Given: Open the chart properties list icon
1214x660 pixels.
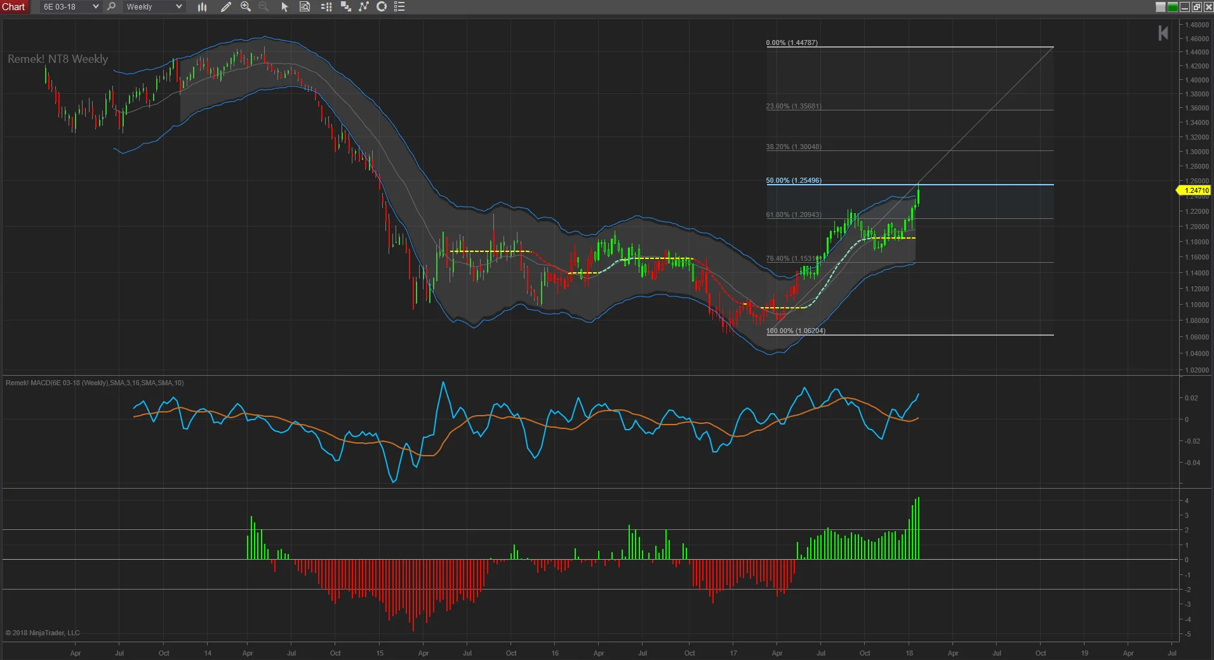Looking at the screenshot, I should (399, 6).
